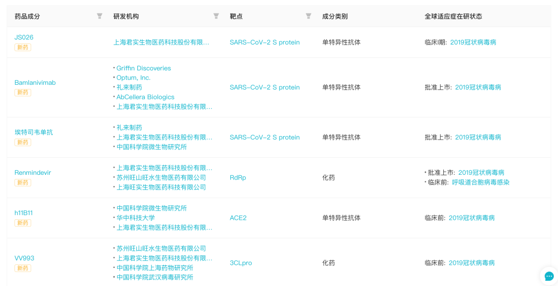Open filter for 研发机构 column
The width and height of the screenshot is (558, 286).
tap(216, 16)
